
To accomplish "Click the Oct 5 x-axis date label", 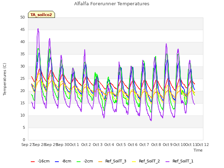I will 121,145.
